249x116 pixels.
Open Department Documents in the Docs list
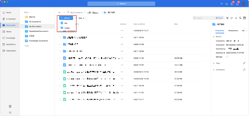coord(39,31)
